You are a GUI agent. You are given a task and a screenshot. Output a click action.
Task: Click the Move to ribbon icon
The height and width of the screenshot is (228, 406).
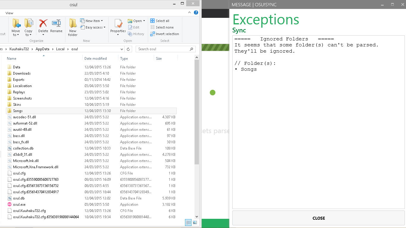point(16,23)
